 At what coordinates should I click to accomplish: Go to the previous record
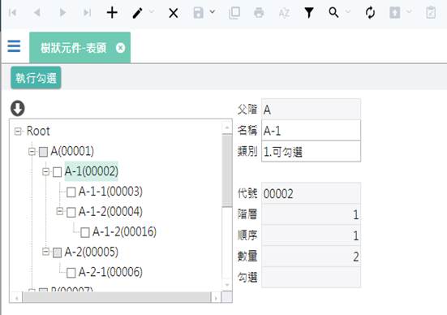coord(37,12)
